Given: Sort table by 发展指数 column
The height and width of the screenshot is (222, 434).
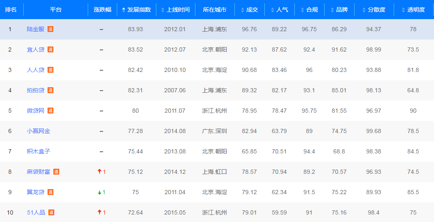Looking at the screenshot, I should 136,10.
